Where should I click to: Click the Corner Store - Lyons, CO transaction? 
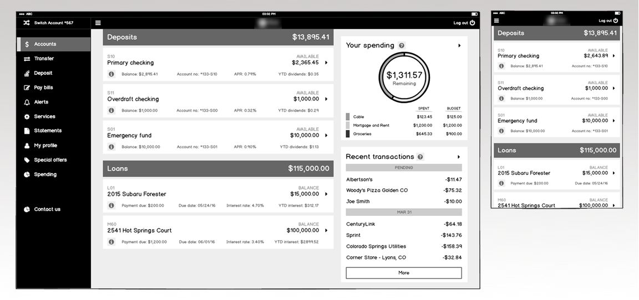point(404,257)
